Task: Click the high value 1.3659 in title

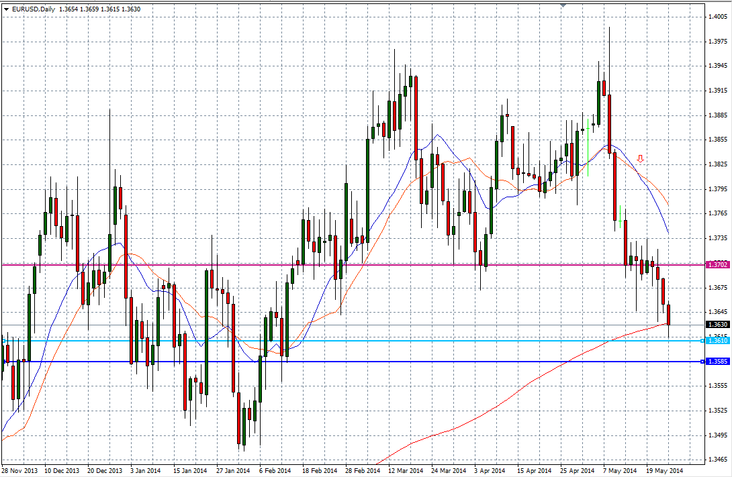Action: click(89, 9)
